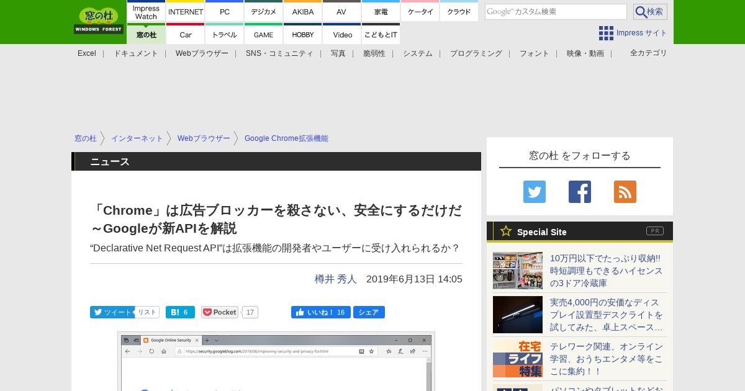This screenshot has height=391, width=745.
Task: Open the トラベル site tab
Action: 224,34
